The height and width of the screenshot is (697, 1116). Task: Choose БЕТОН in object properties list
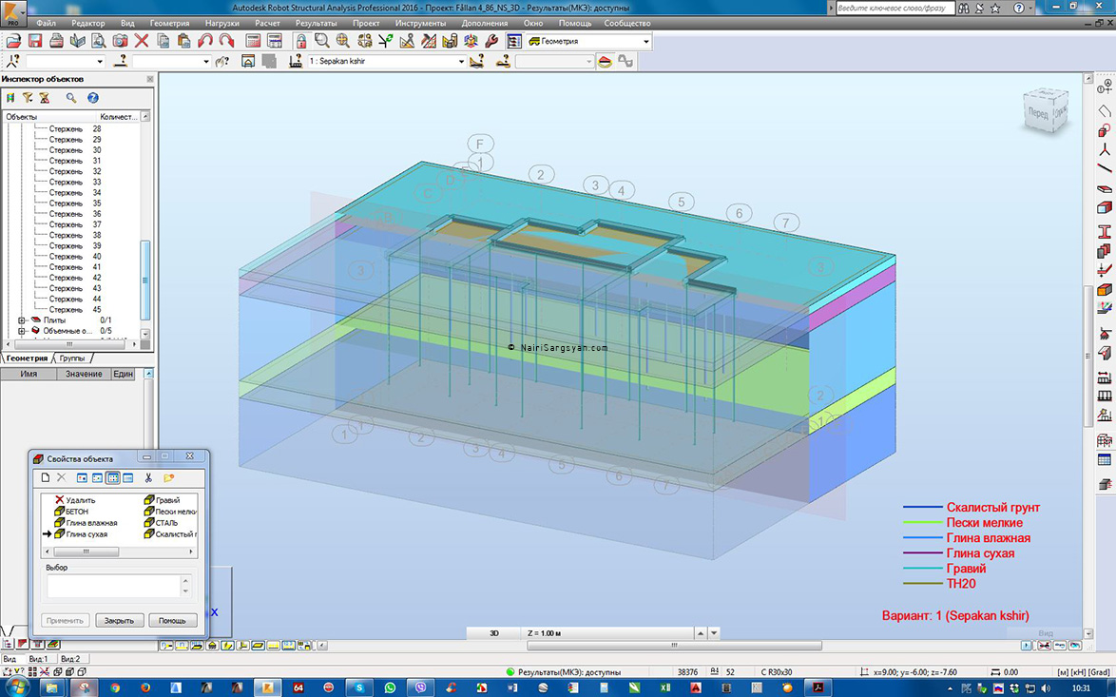(x=71, y=512)
